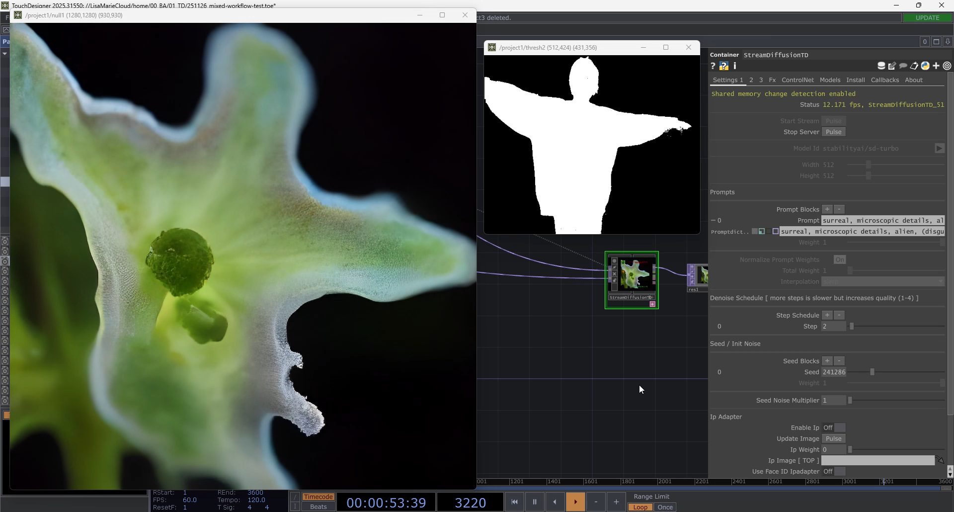Open operator comment speech bubble icon

click(903, 66)
